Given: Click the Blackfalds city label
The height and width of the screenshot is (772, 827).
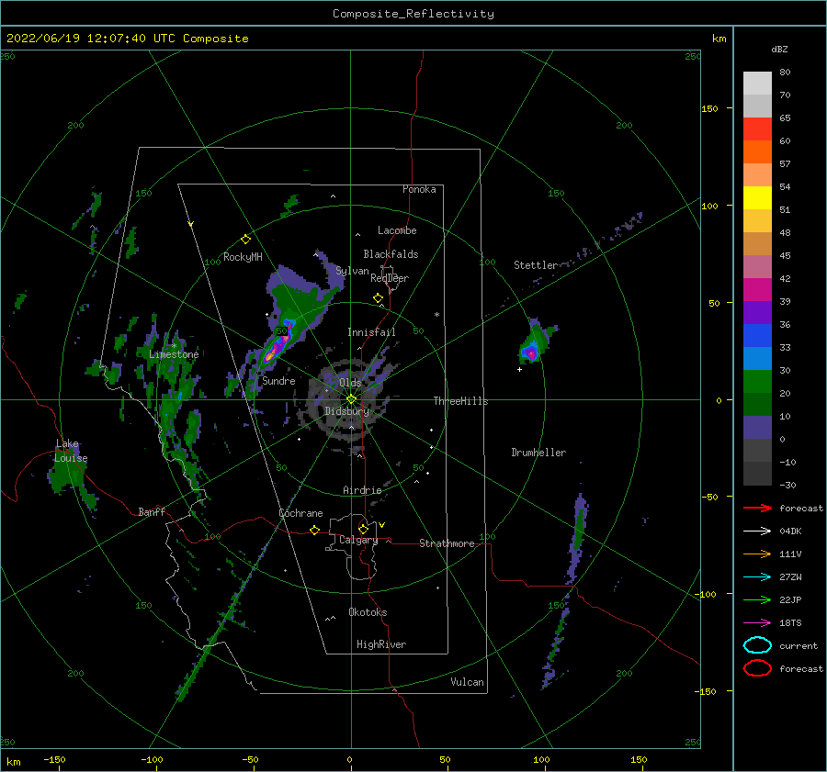Looking at the screenshot, I should tap(391, 254).
